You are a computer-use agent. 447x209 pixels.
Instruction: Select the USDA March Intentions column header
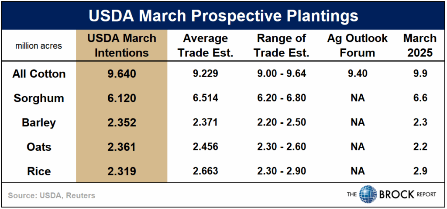tap(122, 45)
